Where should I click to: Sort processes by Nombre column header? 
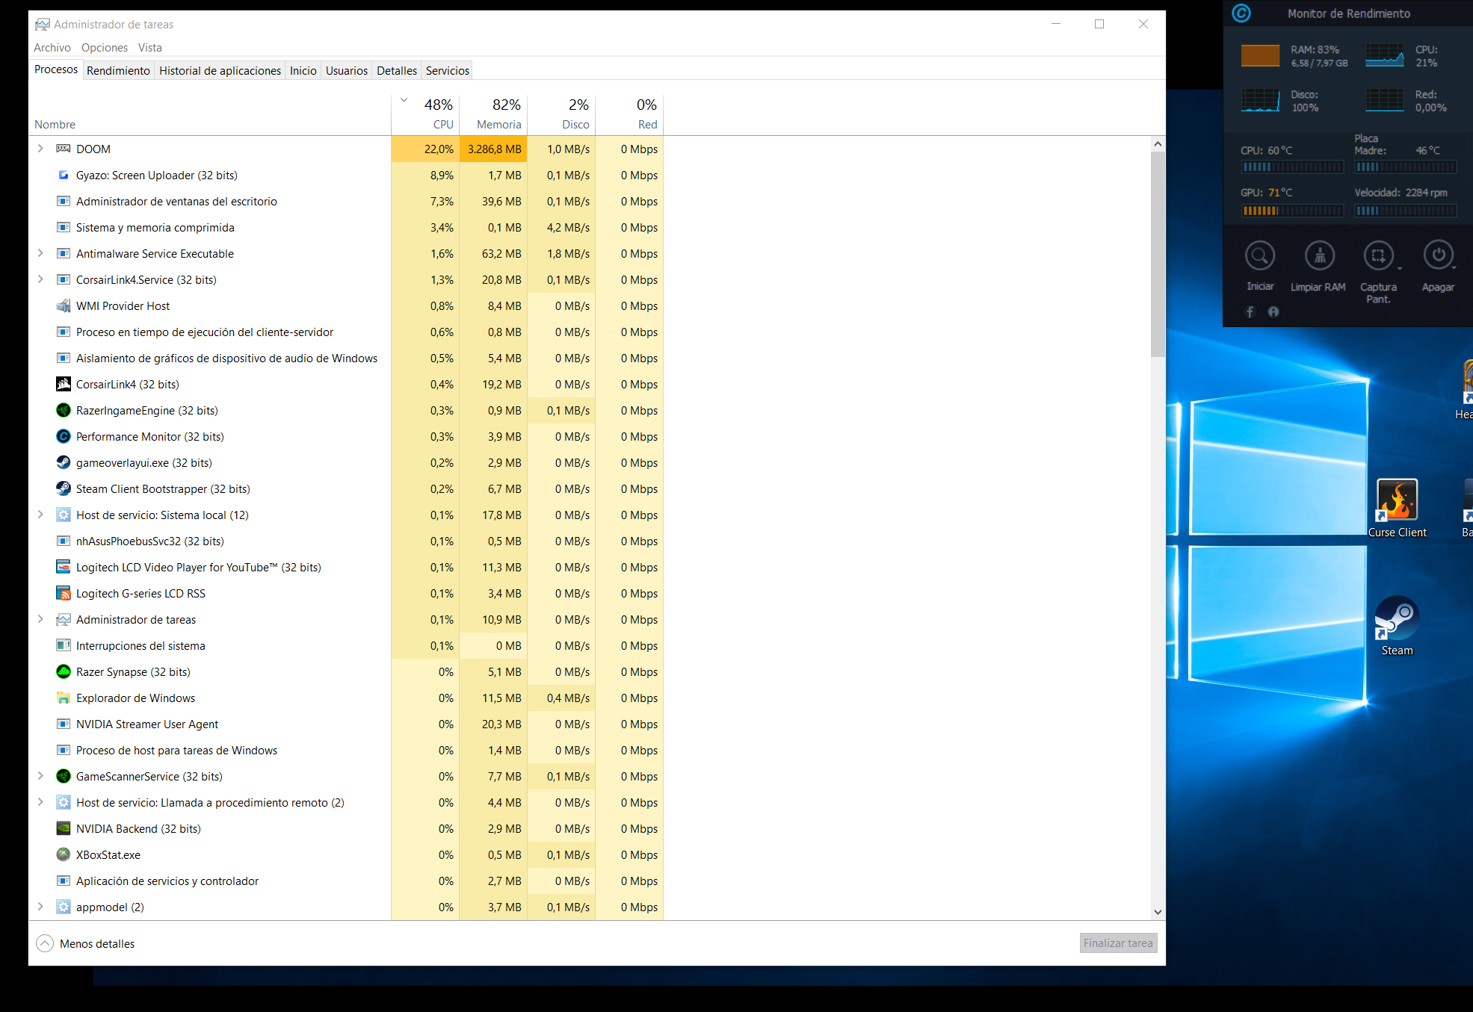tap(55, 124)
